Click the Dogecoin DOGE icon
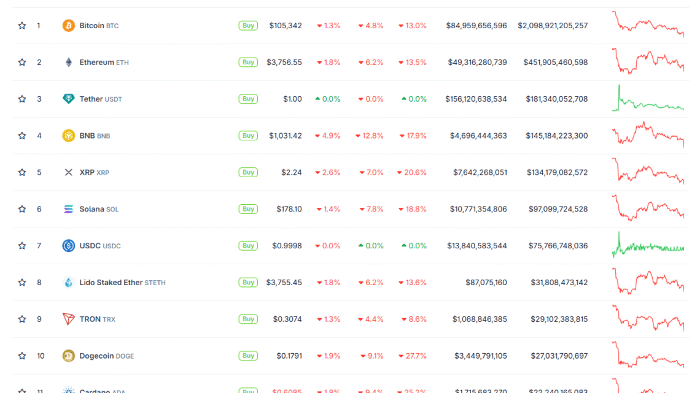This screenshot has height=393, width=700. (x=68, y=356)
